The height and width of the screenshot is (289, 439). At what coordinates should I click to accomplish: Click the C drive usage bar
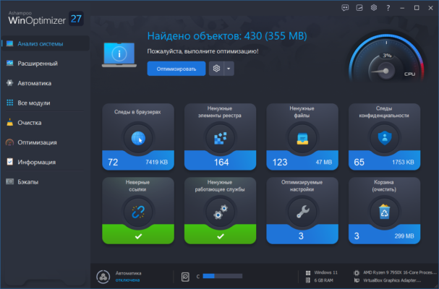(x=223, y=276)
